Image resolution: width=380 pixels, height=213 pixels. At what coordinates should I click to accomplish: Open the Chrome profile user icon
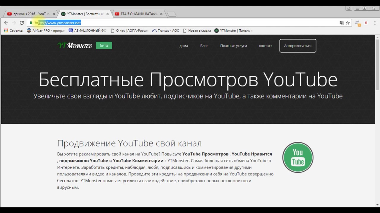pos(349,8)
